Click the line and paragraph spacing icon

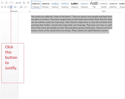coord(15,7)
